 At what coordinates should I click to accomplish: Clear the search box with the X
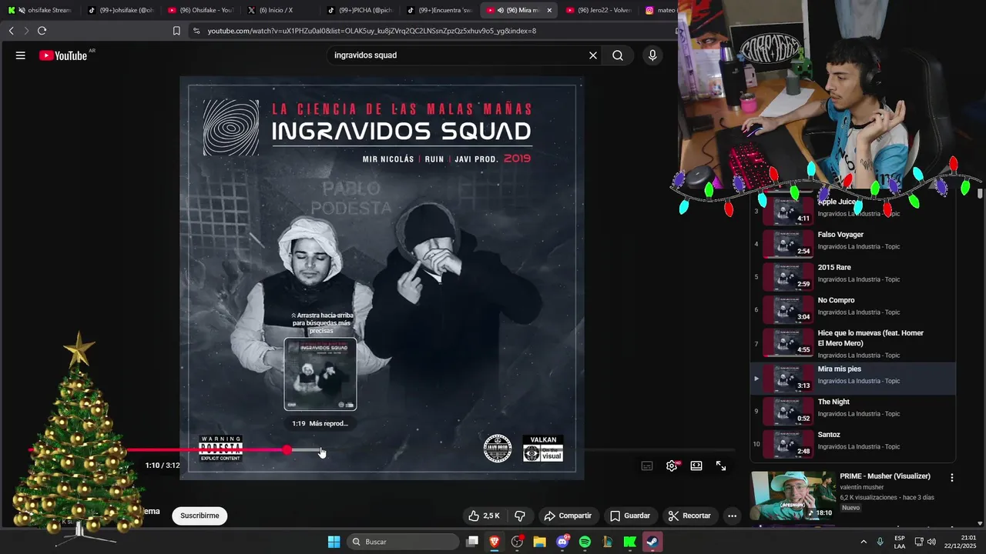point(593,55)
